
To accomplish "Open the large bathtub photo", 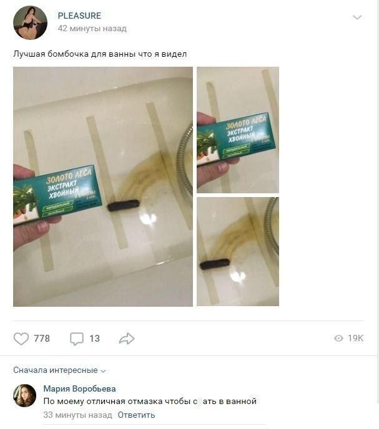I will click(103, 186).
